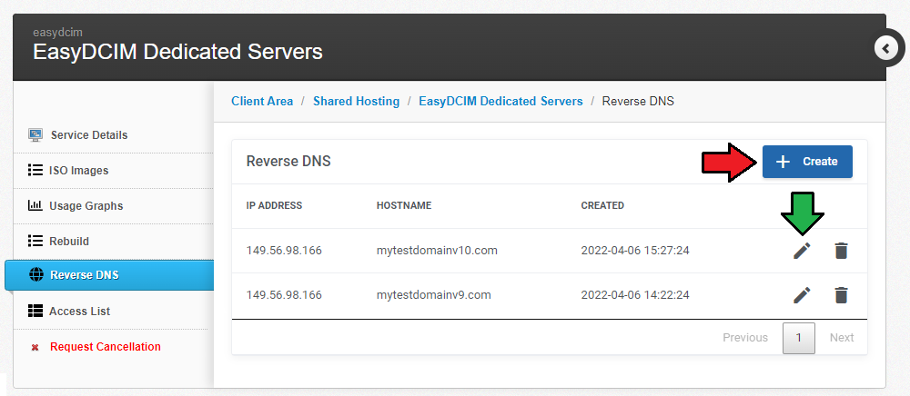Go to Next page
This screenshot has width=910, height=396.
tap(842, 338)
